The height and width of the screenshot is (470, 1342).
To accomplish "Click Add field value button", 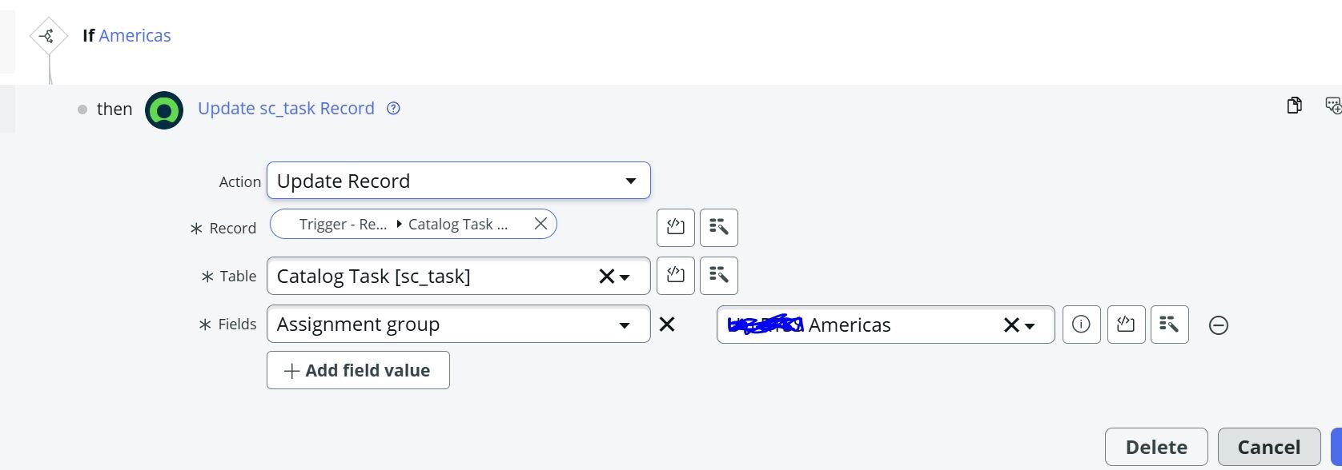I will (x=358, y=370).
